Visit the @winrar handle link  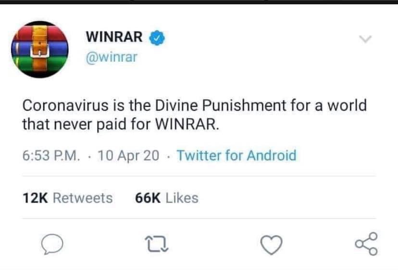[112, 57]
